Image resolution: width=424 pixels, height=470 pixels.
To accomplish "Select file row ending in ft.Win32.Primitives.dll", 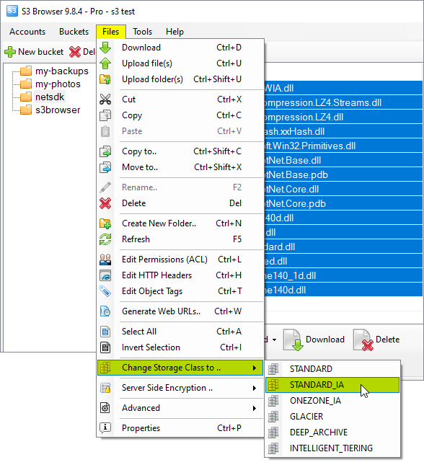I will coord(343,146).
